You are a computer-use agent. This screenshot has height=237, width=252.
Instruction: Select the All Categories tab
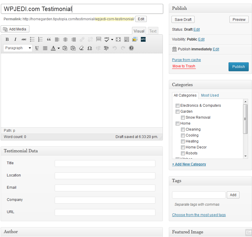pyautogui.click(x=185, y=95)
